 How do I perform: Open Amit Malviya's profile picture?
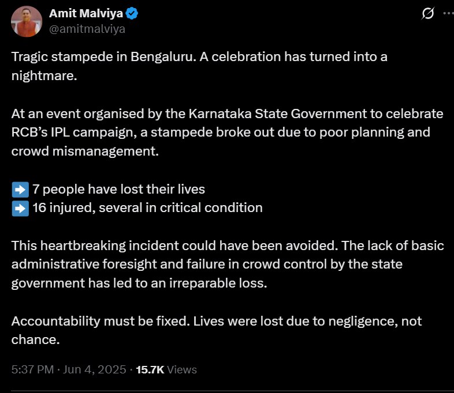pyautogui.click(x=26, y=21)
